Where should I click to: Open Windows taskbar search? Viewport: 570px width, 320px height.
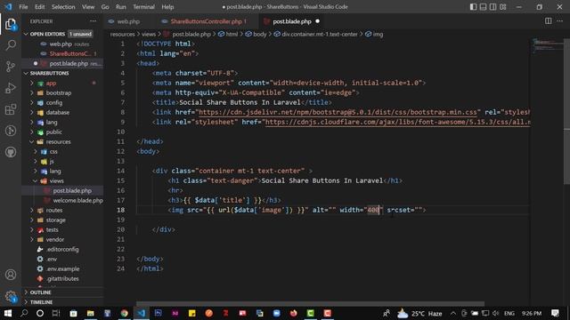tap(24, 313)
